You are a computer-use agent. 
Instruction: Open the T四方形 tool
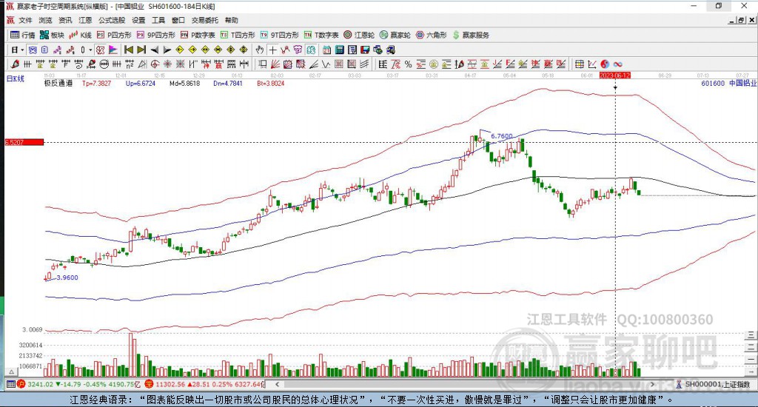point(238,35)
